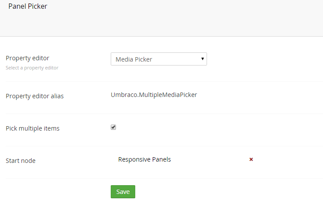Click the Property editor label
The image size is (323, 207).
(x=28, y=58)
